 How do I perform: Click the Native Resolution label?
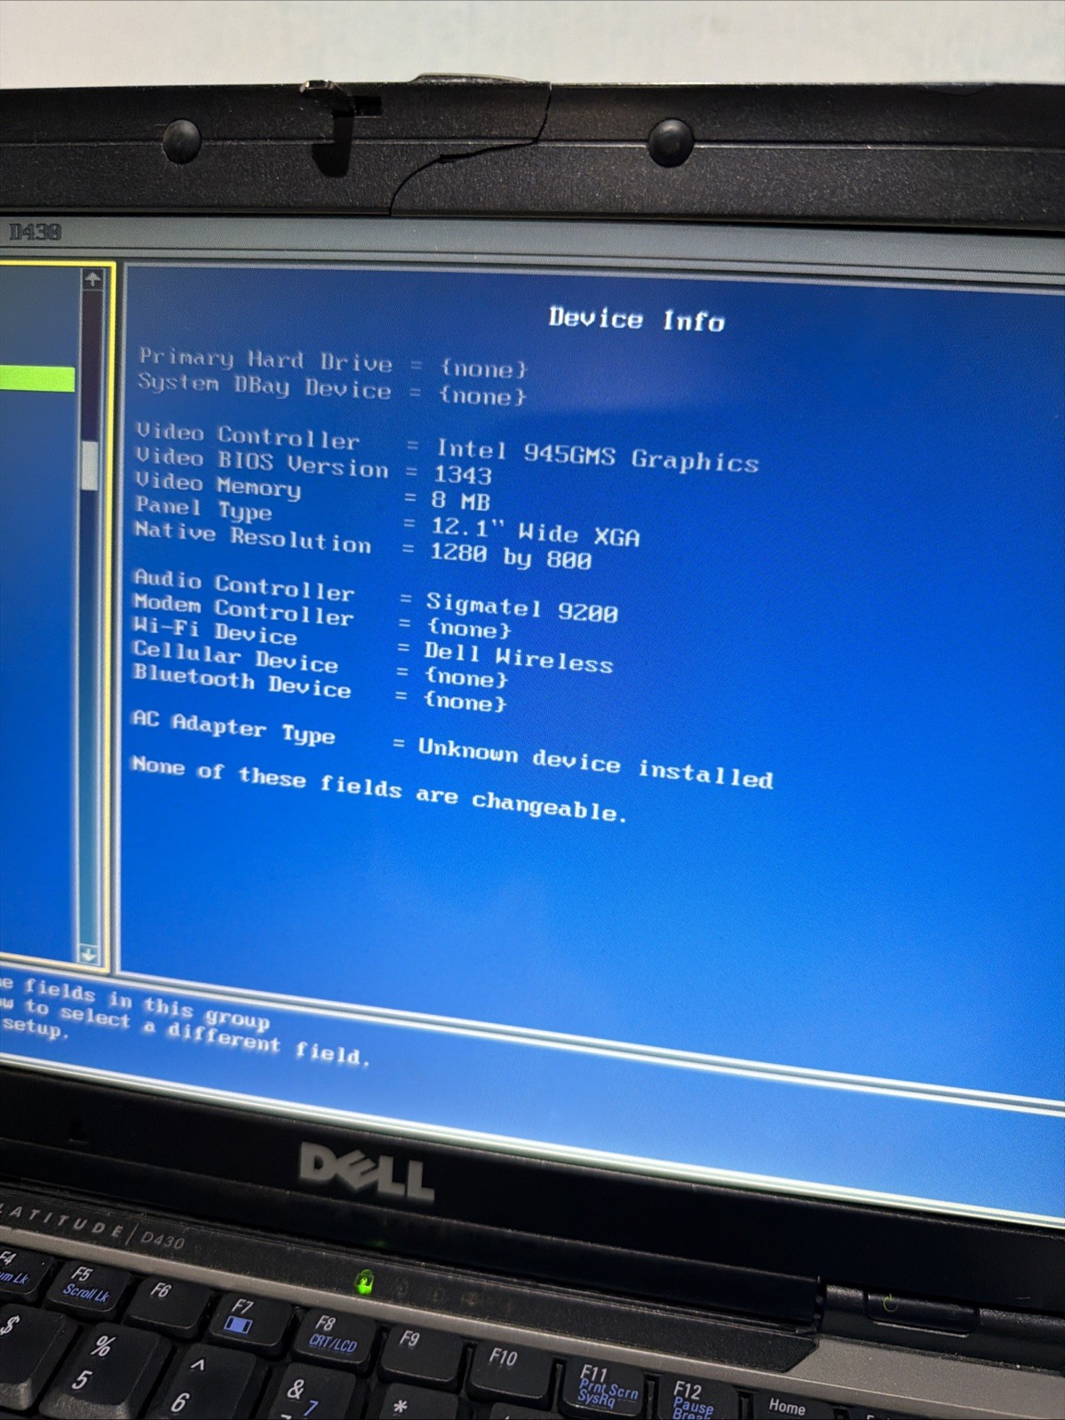252,536
